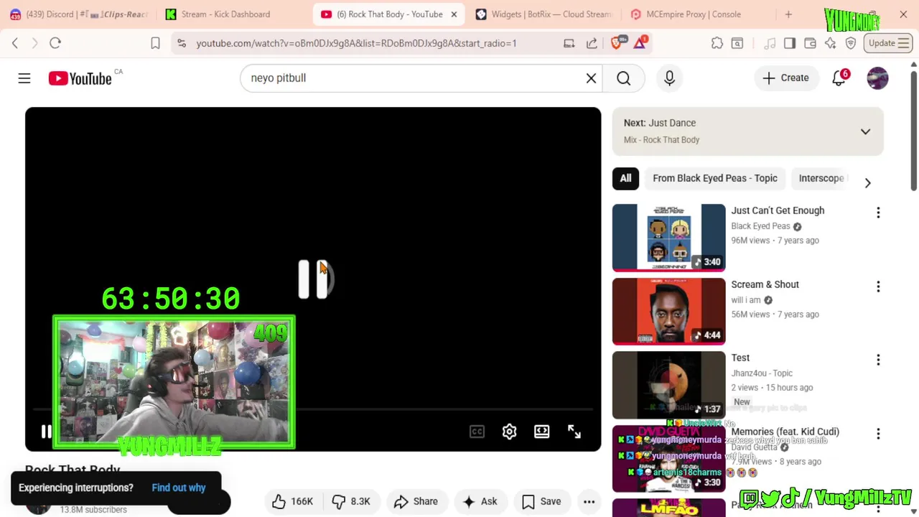Click the Ask button under the video
Image resolution: width=919 pixels, height=517 pixels.
pyautogui.click(x=480, y=501)
